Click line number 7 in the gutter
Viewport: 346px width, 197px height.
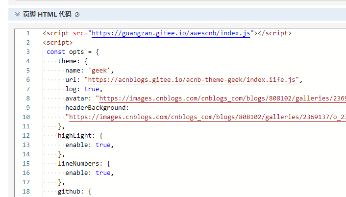coord(28,89)
